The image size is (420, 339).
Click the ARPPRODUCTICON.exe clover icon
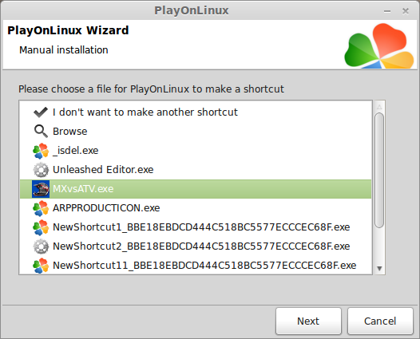click(41, 208)
